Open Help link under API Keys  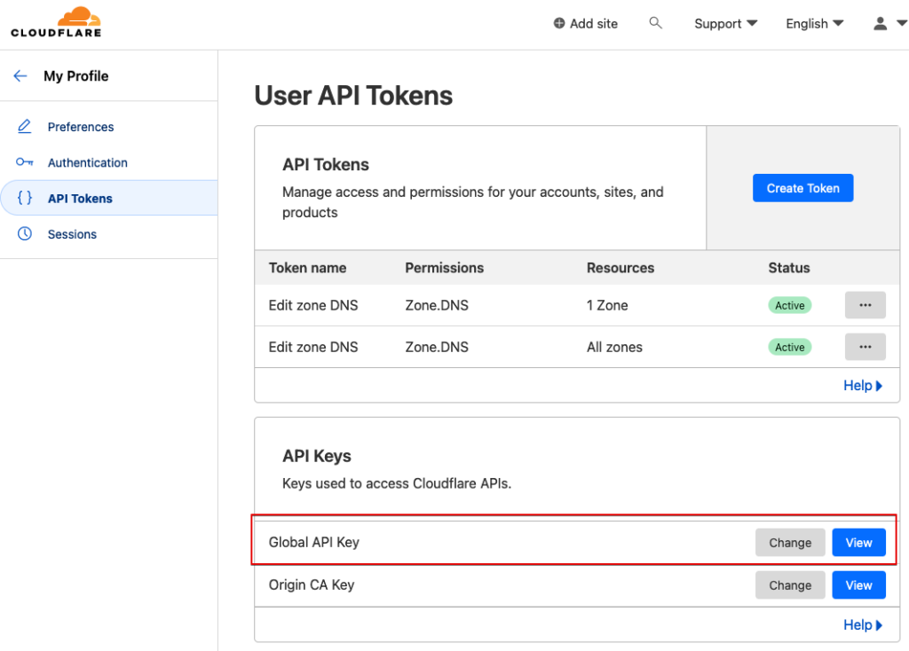[863, 625]
